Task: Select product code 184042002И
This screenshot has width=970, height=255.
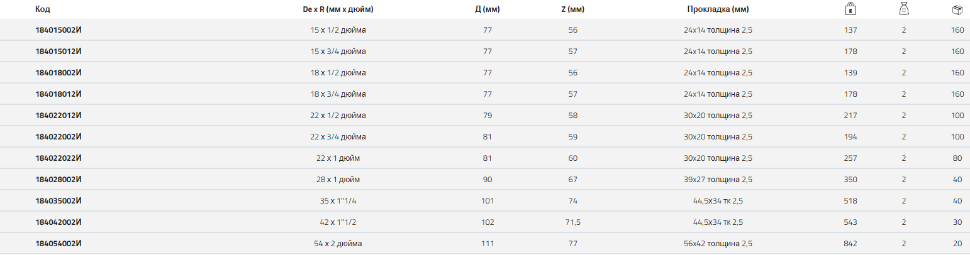Action: pyautogui.click(x=59, y=222)
